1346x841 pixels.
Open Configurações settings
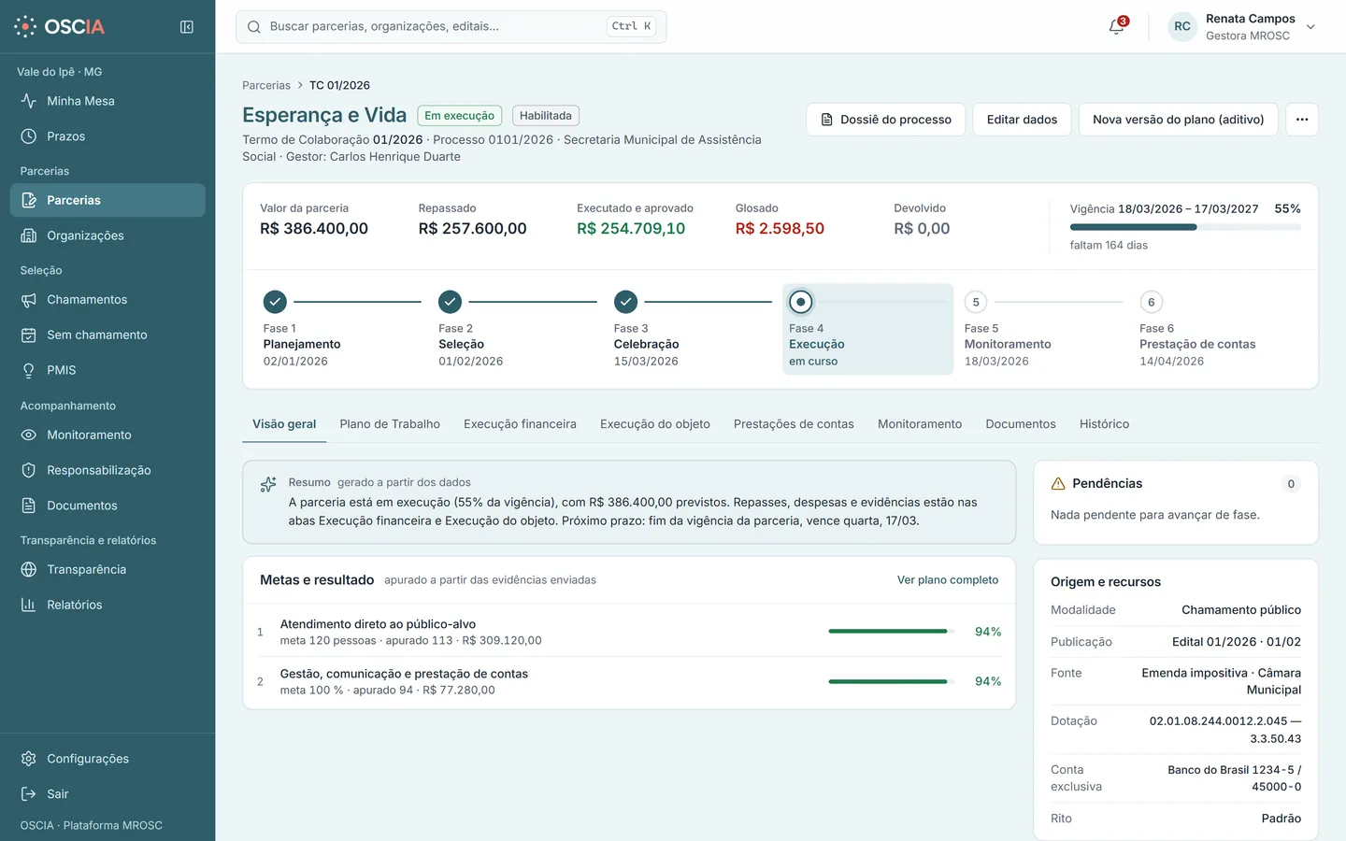click(107, 759)
